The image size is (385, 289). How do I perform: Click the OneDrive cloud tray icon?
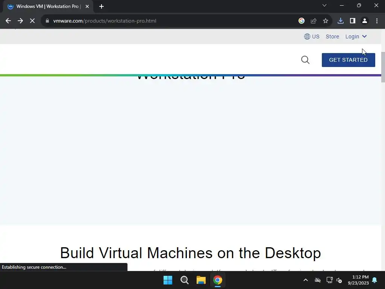(318, 280)
